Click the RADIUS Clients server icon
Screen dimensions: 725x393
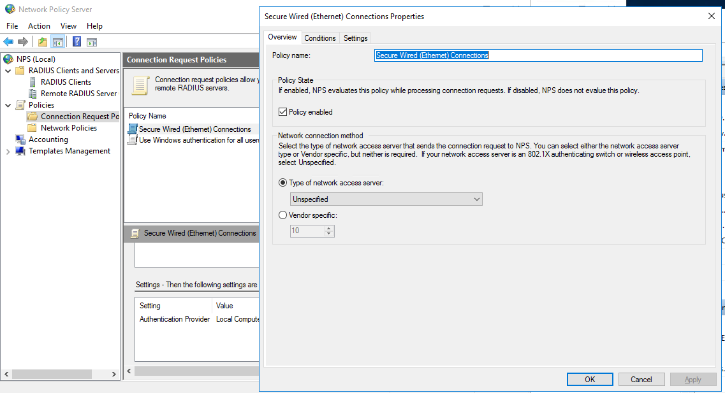coord(33,82)
